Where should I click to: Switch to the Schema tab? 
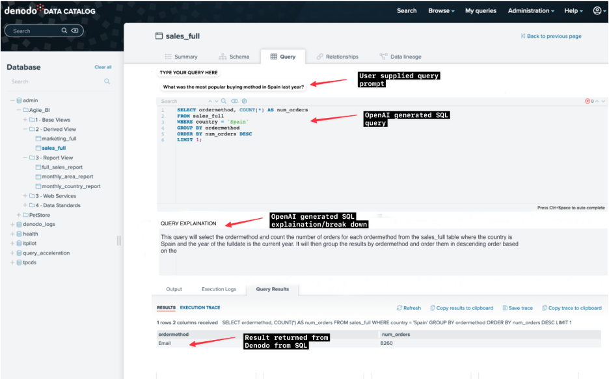pos(234,57)
